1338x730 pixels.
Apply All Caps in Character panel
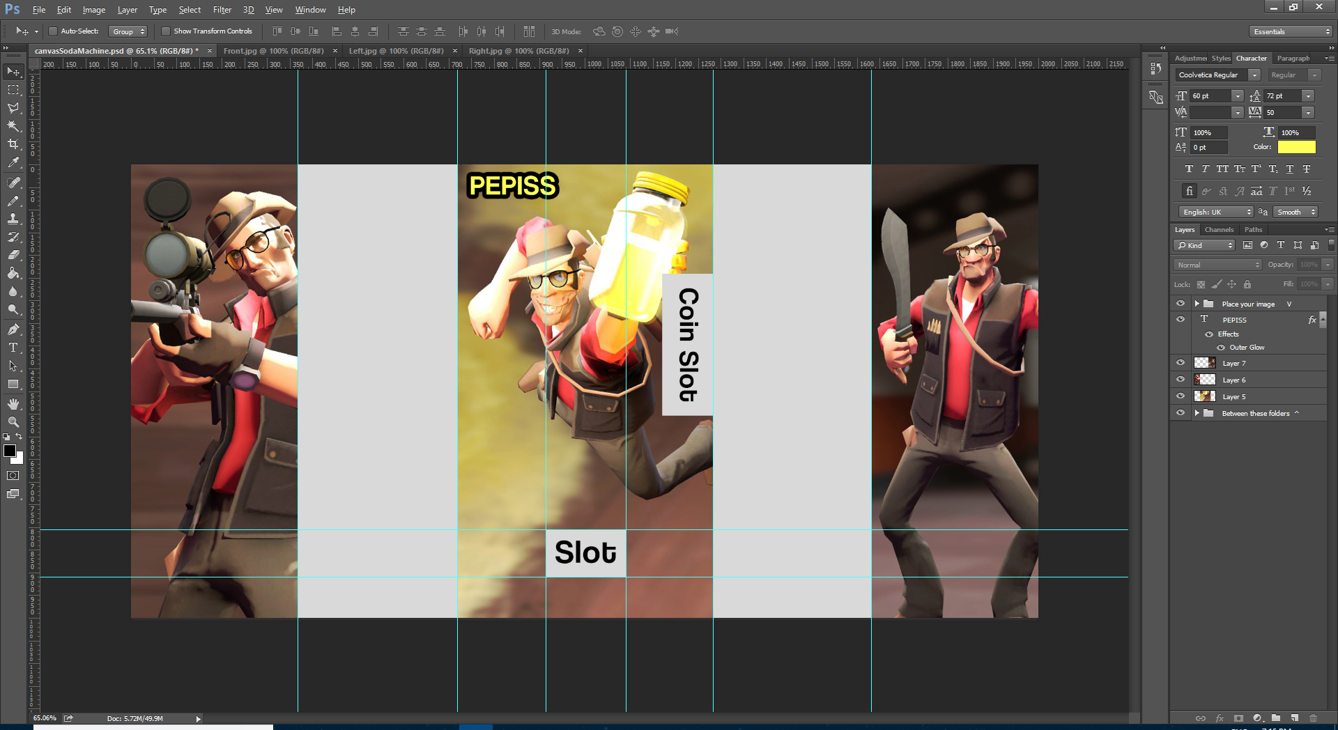click(x=1222, y=169)
